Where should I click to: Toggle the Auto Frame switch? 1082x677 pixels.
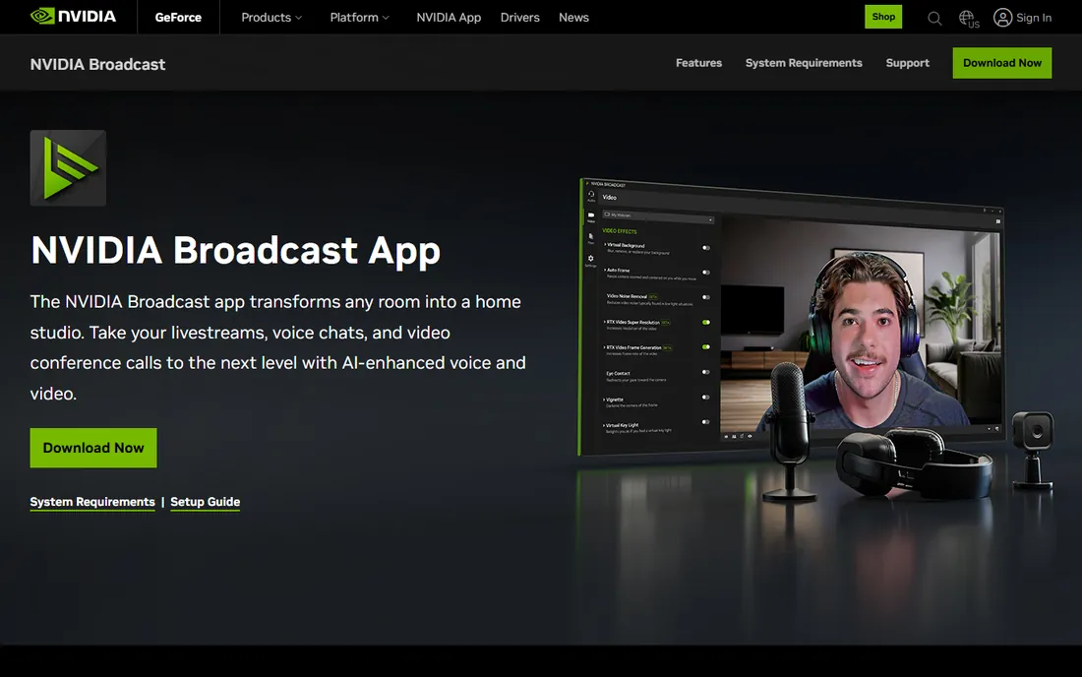coord(706,273)
